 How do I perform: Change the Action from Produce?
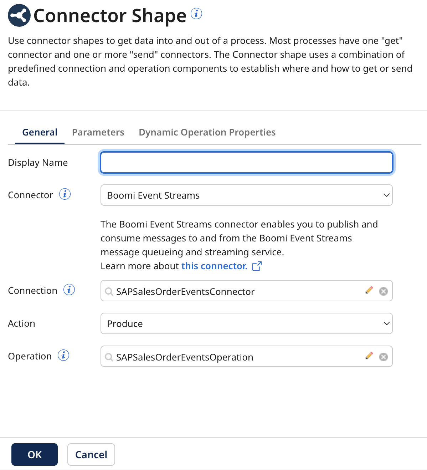coord(247,323)
